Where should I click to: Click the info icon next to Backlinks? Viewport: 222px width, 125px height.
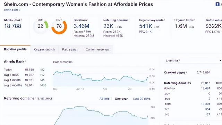tap(88, 20)
